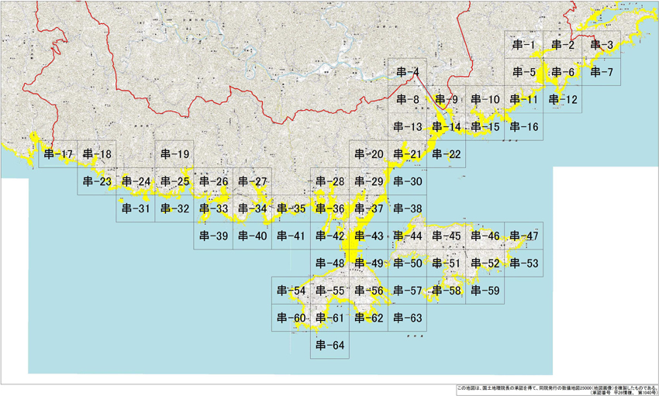Select map tile 串-48
The height and width of the screenshot is (396, 659).
pyautogui.click(x=330, y=263)
